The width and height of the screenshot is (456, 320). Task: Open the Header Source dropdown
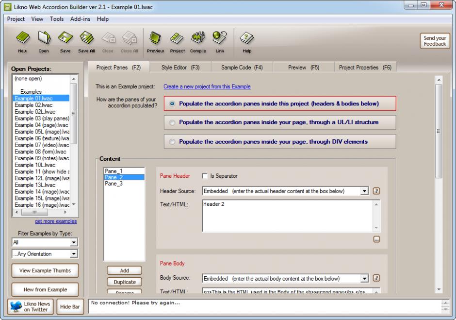click(364, 191)
